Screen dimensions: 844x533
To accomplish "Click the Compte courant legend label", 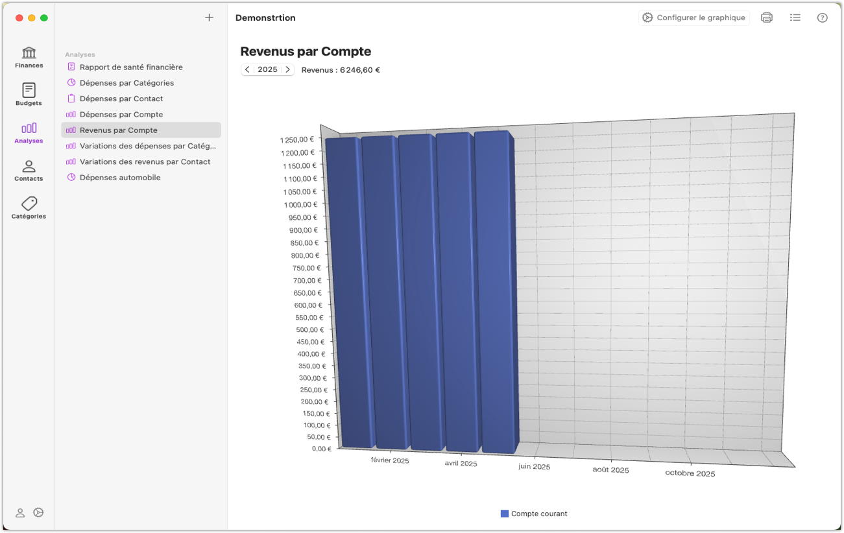I will click(539, 514).
